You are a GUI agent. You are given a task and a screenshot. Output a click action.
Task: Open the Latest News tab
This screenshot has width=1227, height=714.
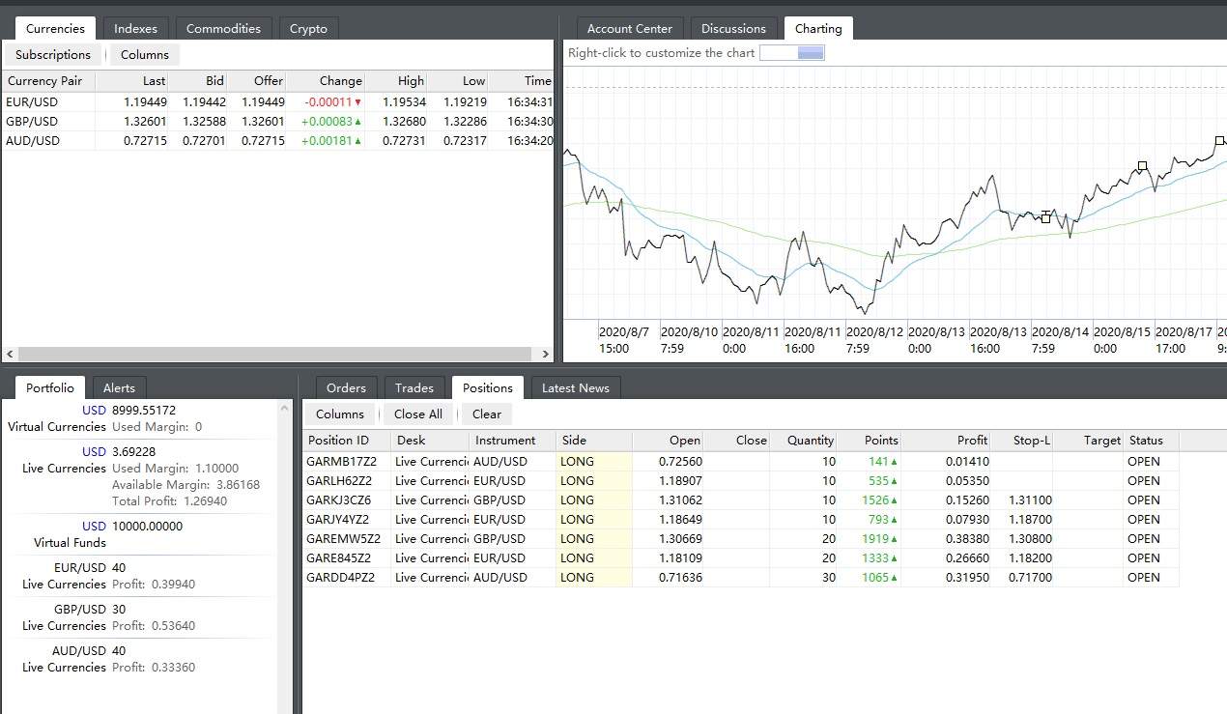point(575,388)
